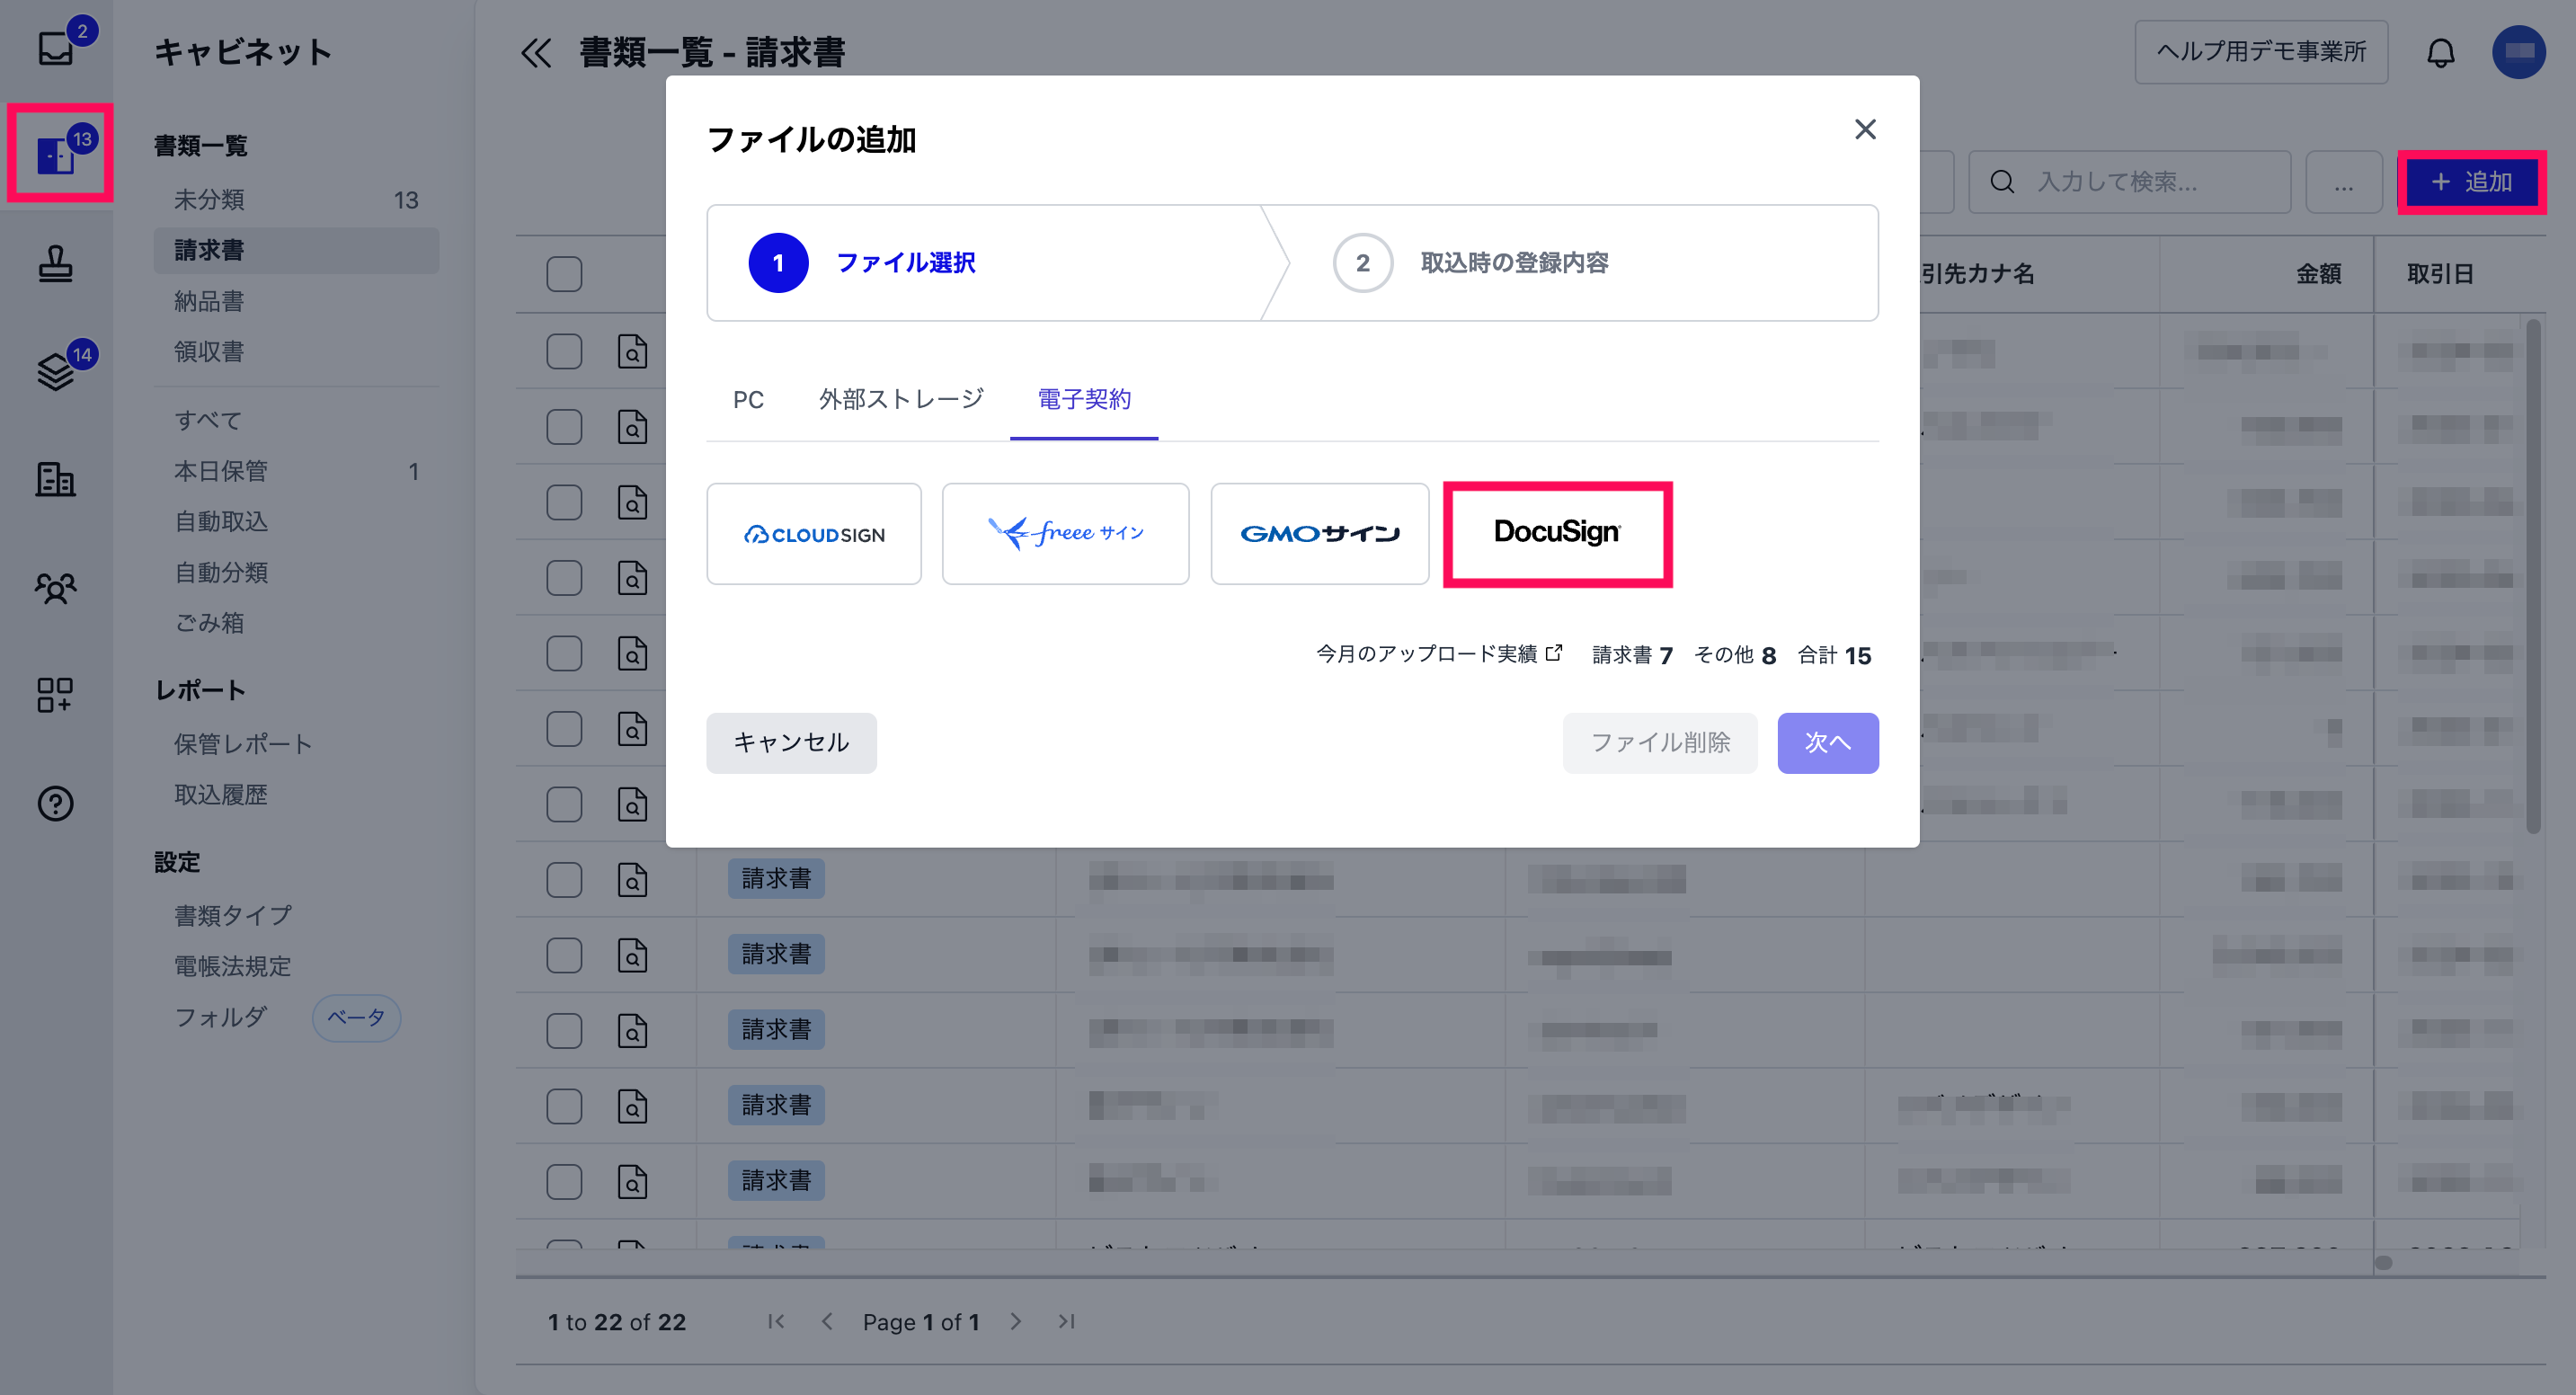This screenshot has height=1395, width=2576.
Task: Check the sixth table row checkbox
Action: 564,729
